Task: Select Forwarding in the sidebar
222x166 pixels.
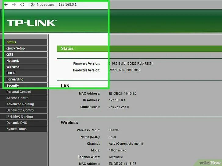Action: [24, 79]
